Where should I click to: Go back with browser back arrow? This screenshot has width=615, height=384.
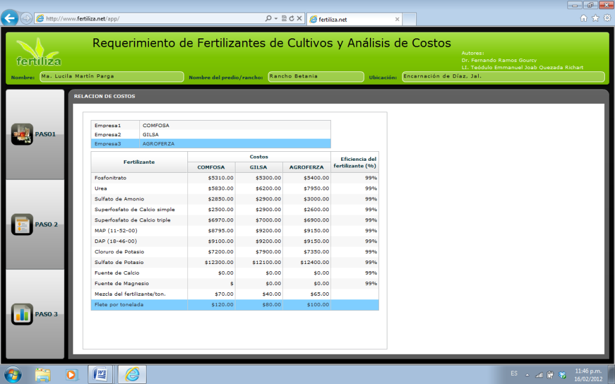tap(10, 18)
